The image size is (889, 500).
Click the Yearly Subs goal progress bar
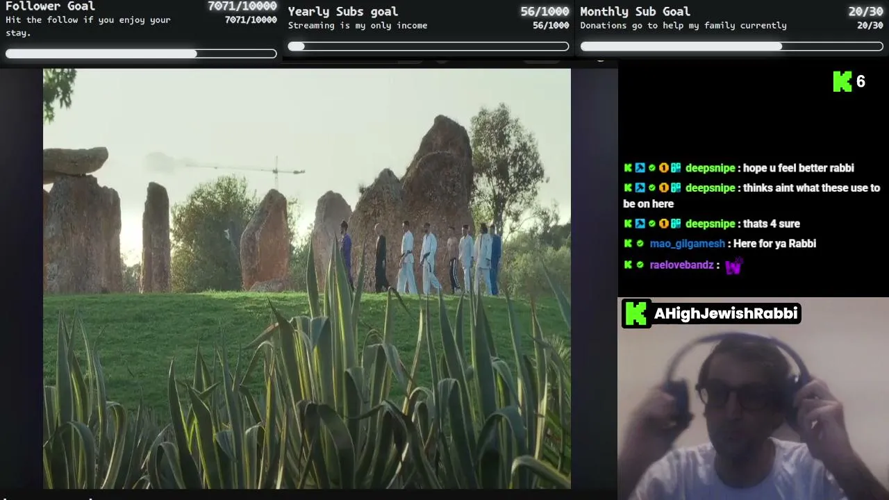[429, 47]
